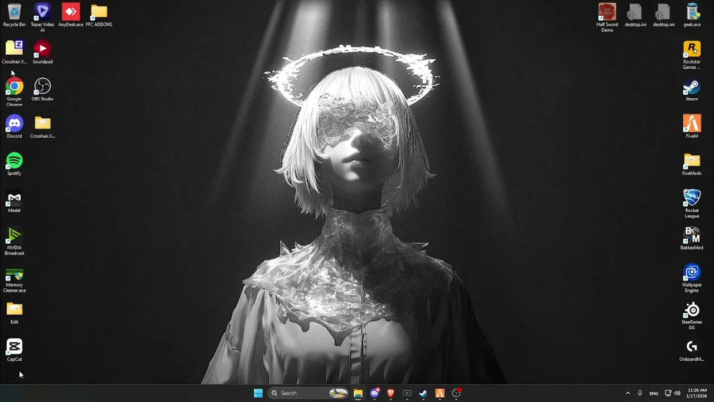The width and height of the screenshot is (714, 402).
Task: Select the Half Sword Demo icon
Action: (x=607, y=18)
